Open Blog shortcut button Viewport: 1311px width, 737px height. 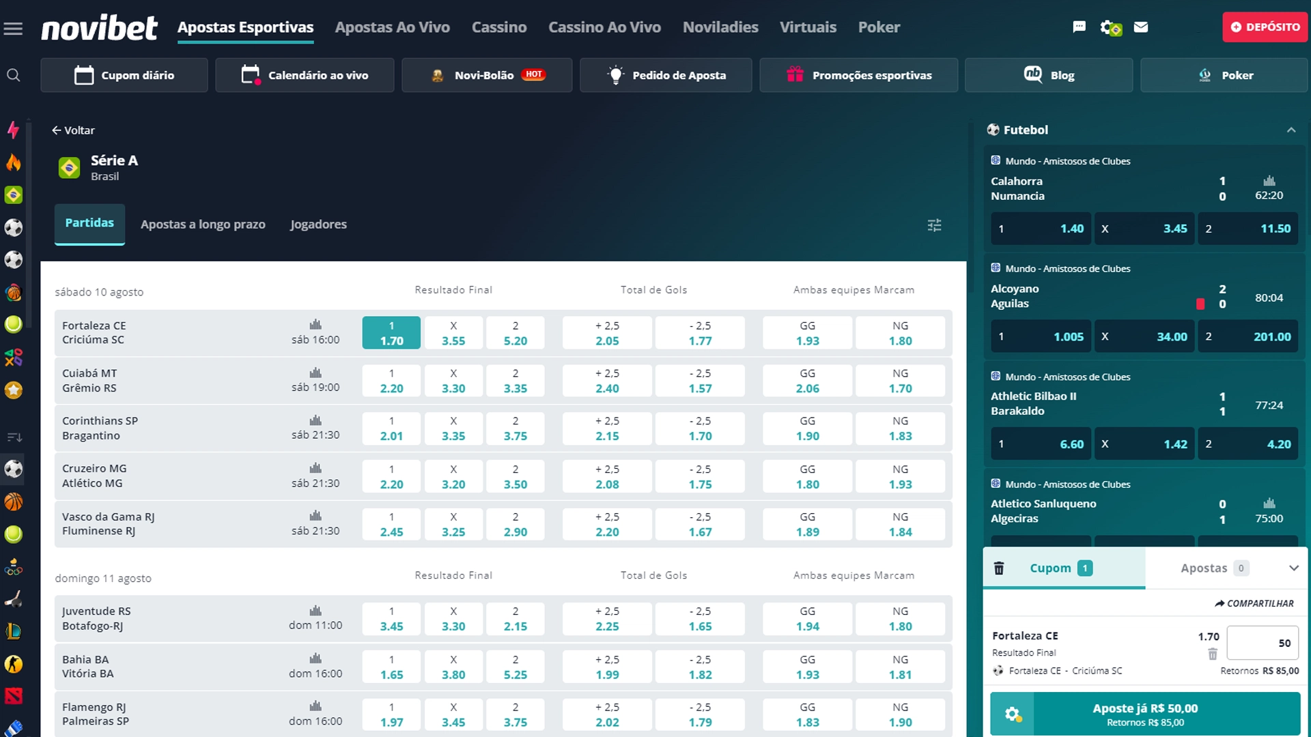(1049, 75)
